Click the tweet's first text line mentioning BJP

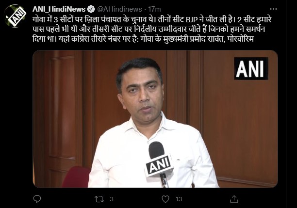152,20
